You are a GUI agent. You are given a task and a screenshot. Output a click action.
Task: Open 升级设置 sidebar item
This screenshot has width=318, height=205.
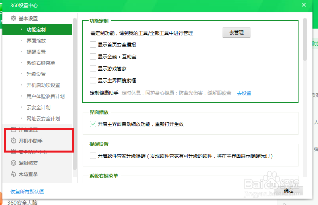[x=37, y=74]
